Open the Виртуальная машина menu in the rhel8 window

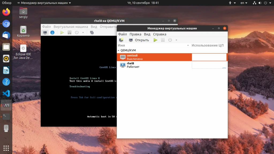tap(71, 27)
